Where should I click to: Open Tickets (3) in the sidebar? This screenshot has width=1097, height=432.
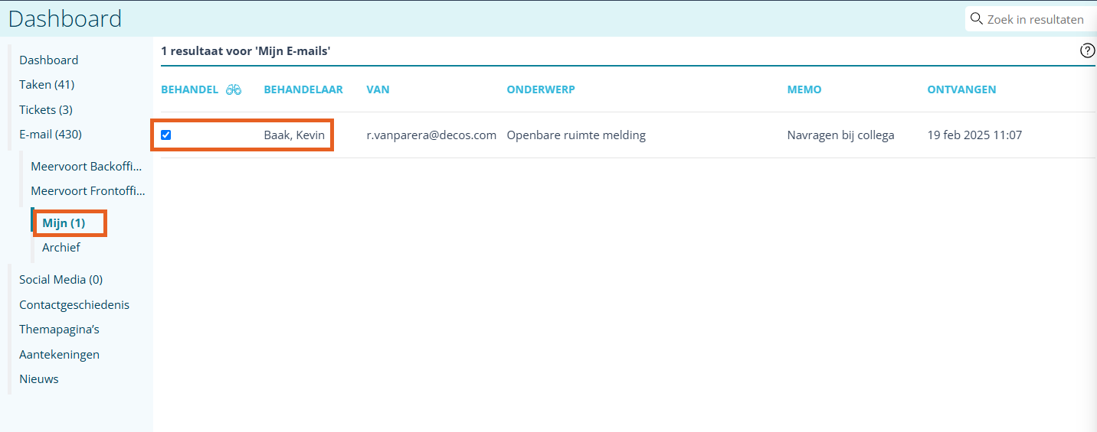[x=46, y=110]
